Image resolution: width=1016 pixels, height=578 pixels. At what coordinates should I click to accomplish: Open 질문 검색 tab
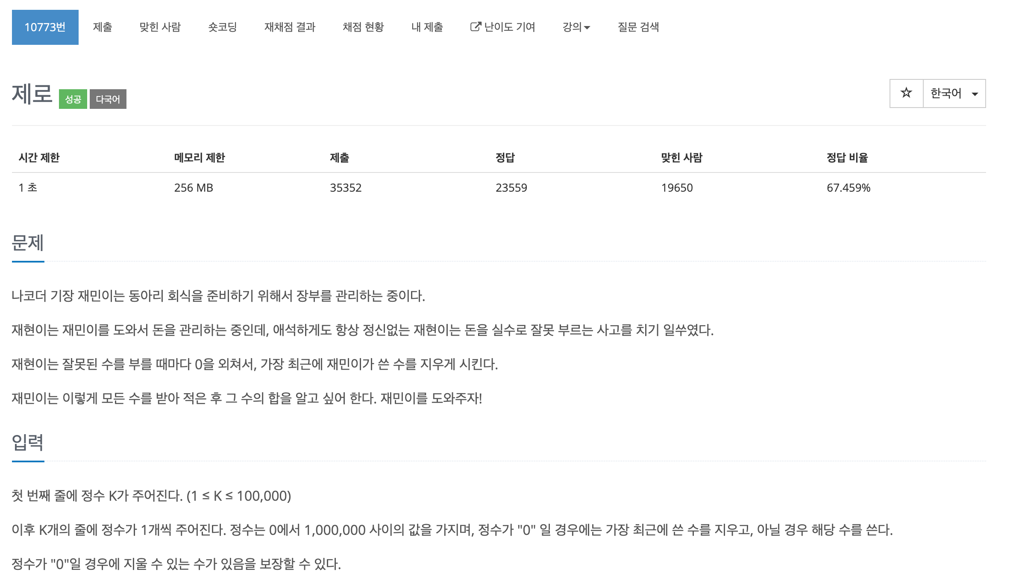(638, 27)
